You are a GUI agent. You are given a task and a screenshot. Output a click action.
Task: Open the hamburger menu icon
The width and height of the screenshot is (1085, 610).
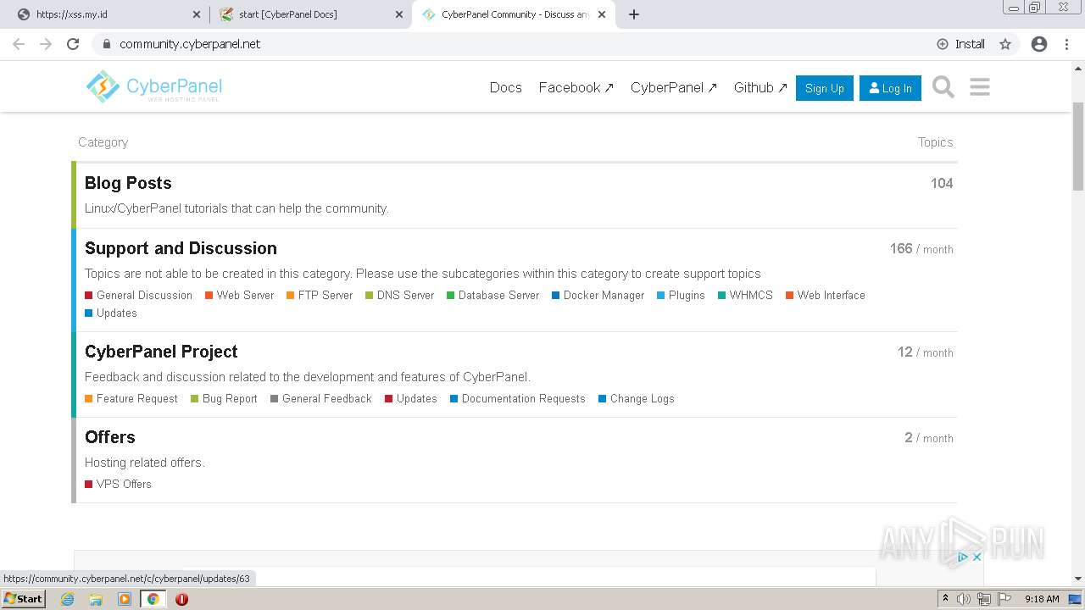980,87
